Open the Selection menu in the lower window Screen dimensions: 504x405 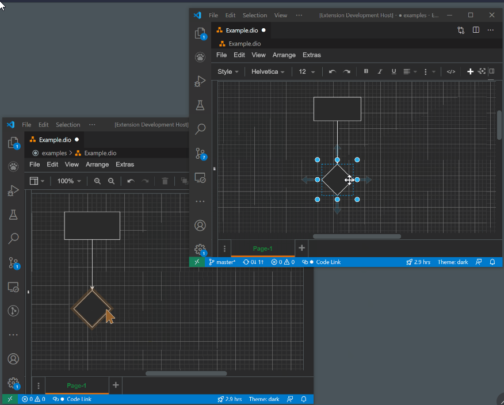pyautogui.click(x=68, y=124)
